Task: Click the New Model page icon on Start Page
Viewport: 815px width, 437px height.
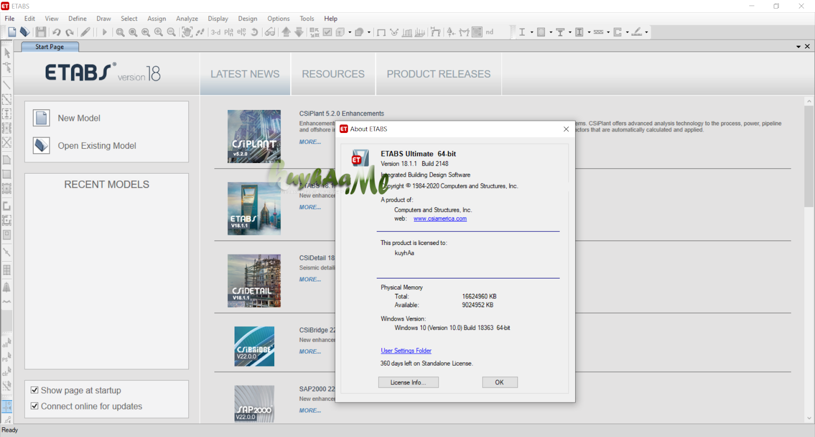Action: click(x=41, y=118)
